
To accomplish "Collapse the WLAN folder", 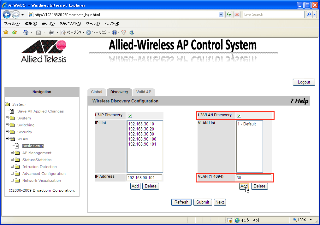I will coord(7,139).
